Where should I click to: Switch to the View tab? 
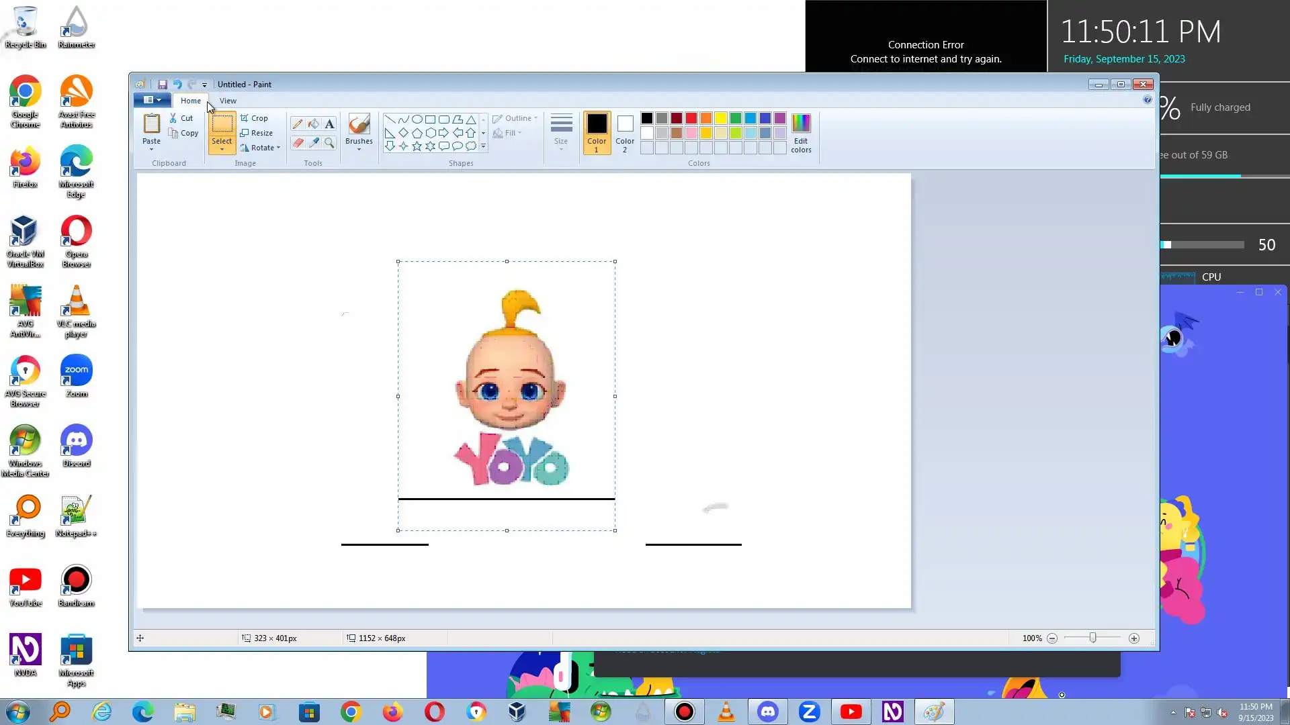point(228,101)
